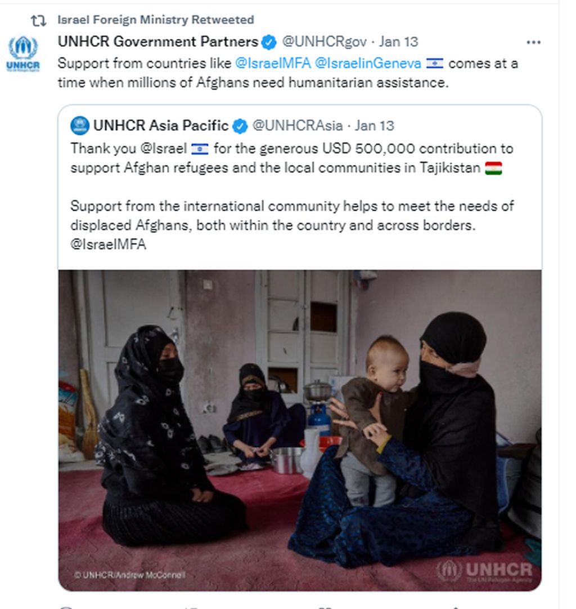Click the @UNHCRAsia handle in quoted tweet
The image size is (576, 609).
coord(298,126)
